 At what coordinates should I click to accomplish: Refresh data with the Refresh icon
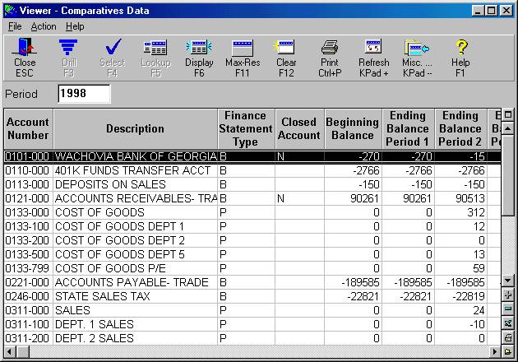point(374,54)
